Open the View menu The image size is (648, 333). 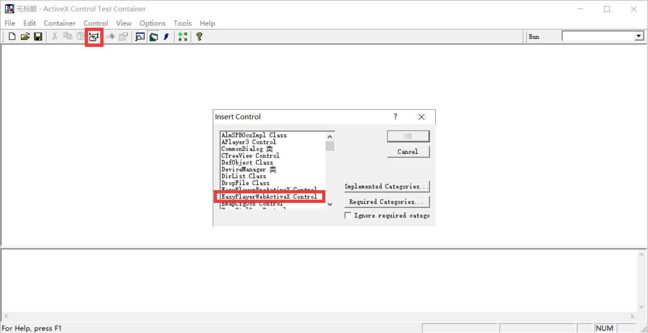[123, 23]
